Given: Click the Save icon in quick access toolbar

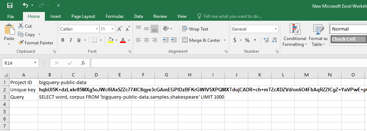Looking at the screenshot, I should click(10, 5).
